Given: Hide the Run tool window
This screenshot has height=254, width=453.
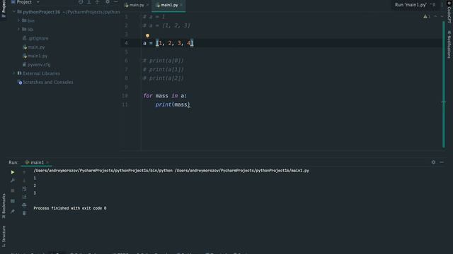Looking at the screenshot, I should 442,162.
